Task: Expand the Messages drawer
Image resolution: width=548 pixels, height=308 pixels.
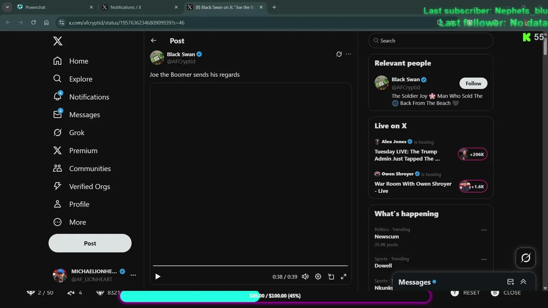Action: [523, 282]
